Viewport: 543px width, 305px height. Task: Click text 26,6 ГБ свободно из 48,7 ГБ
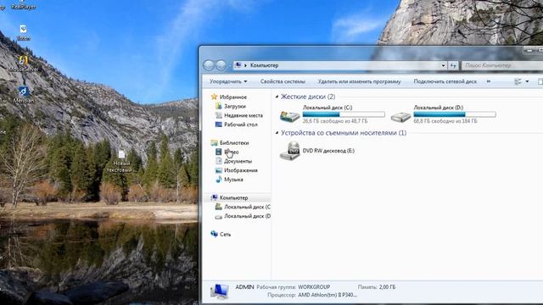(x=335, y=121)
